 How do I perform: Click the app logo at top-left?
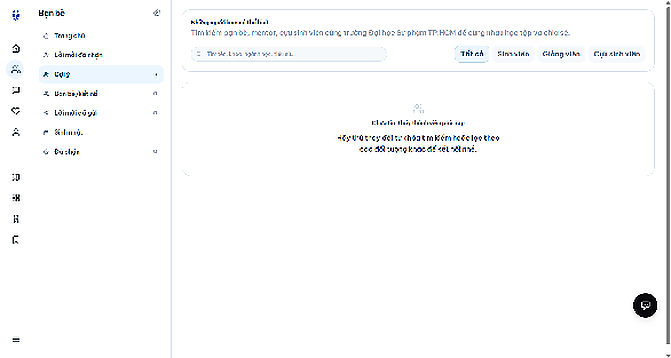coord(16,15)
